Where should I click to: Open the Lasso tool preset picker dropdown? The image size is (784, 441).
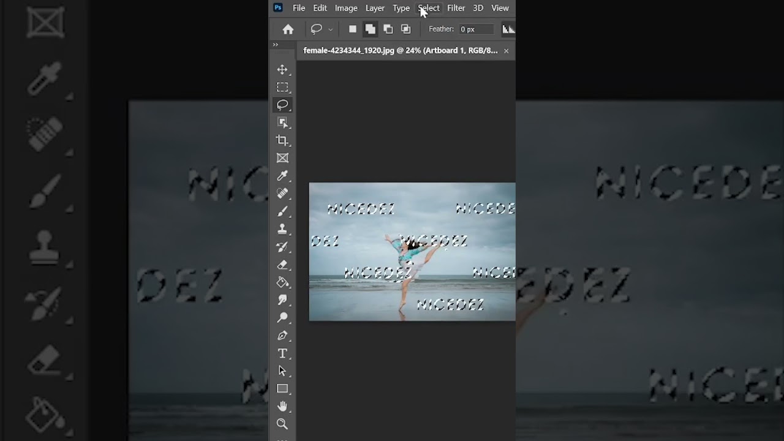click(331, 29)
